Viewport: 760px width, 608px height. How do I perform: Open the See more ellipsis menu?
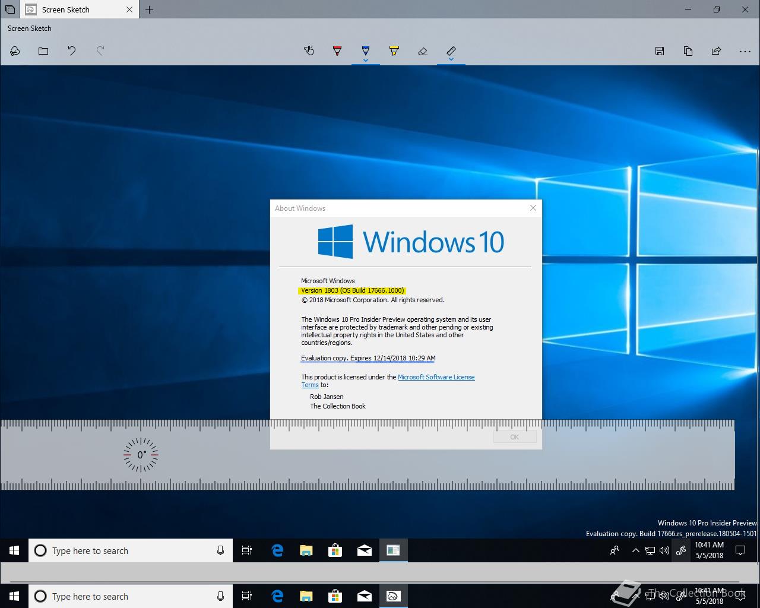pos(745,51)
